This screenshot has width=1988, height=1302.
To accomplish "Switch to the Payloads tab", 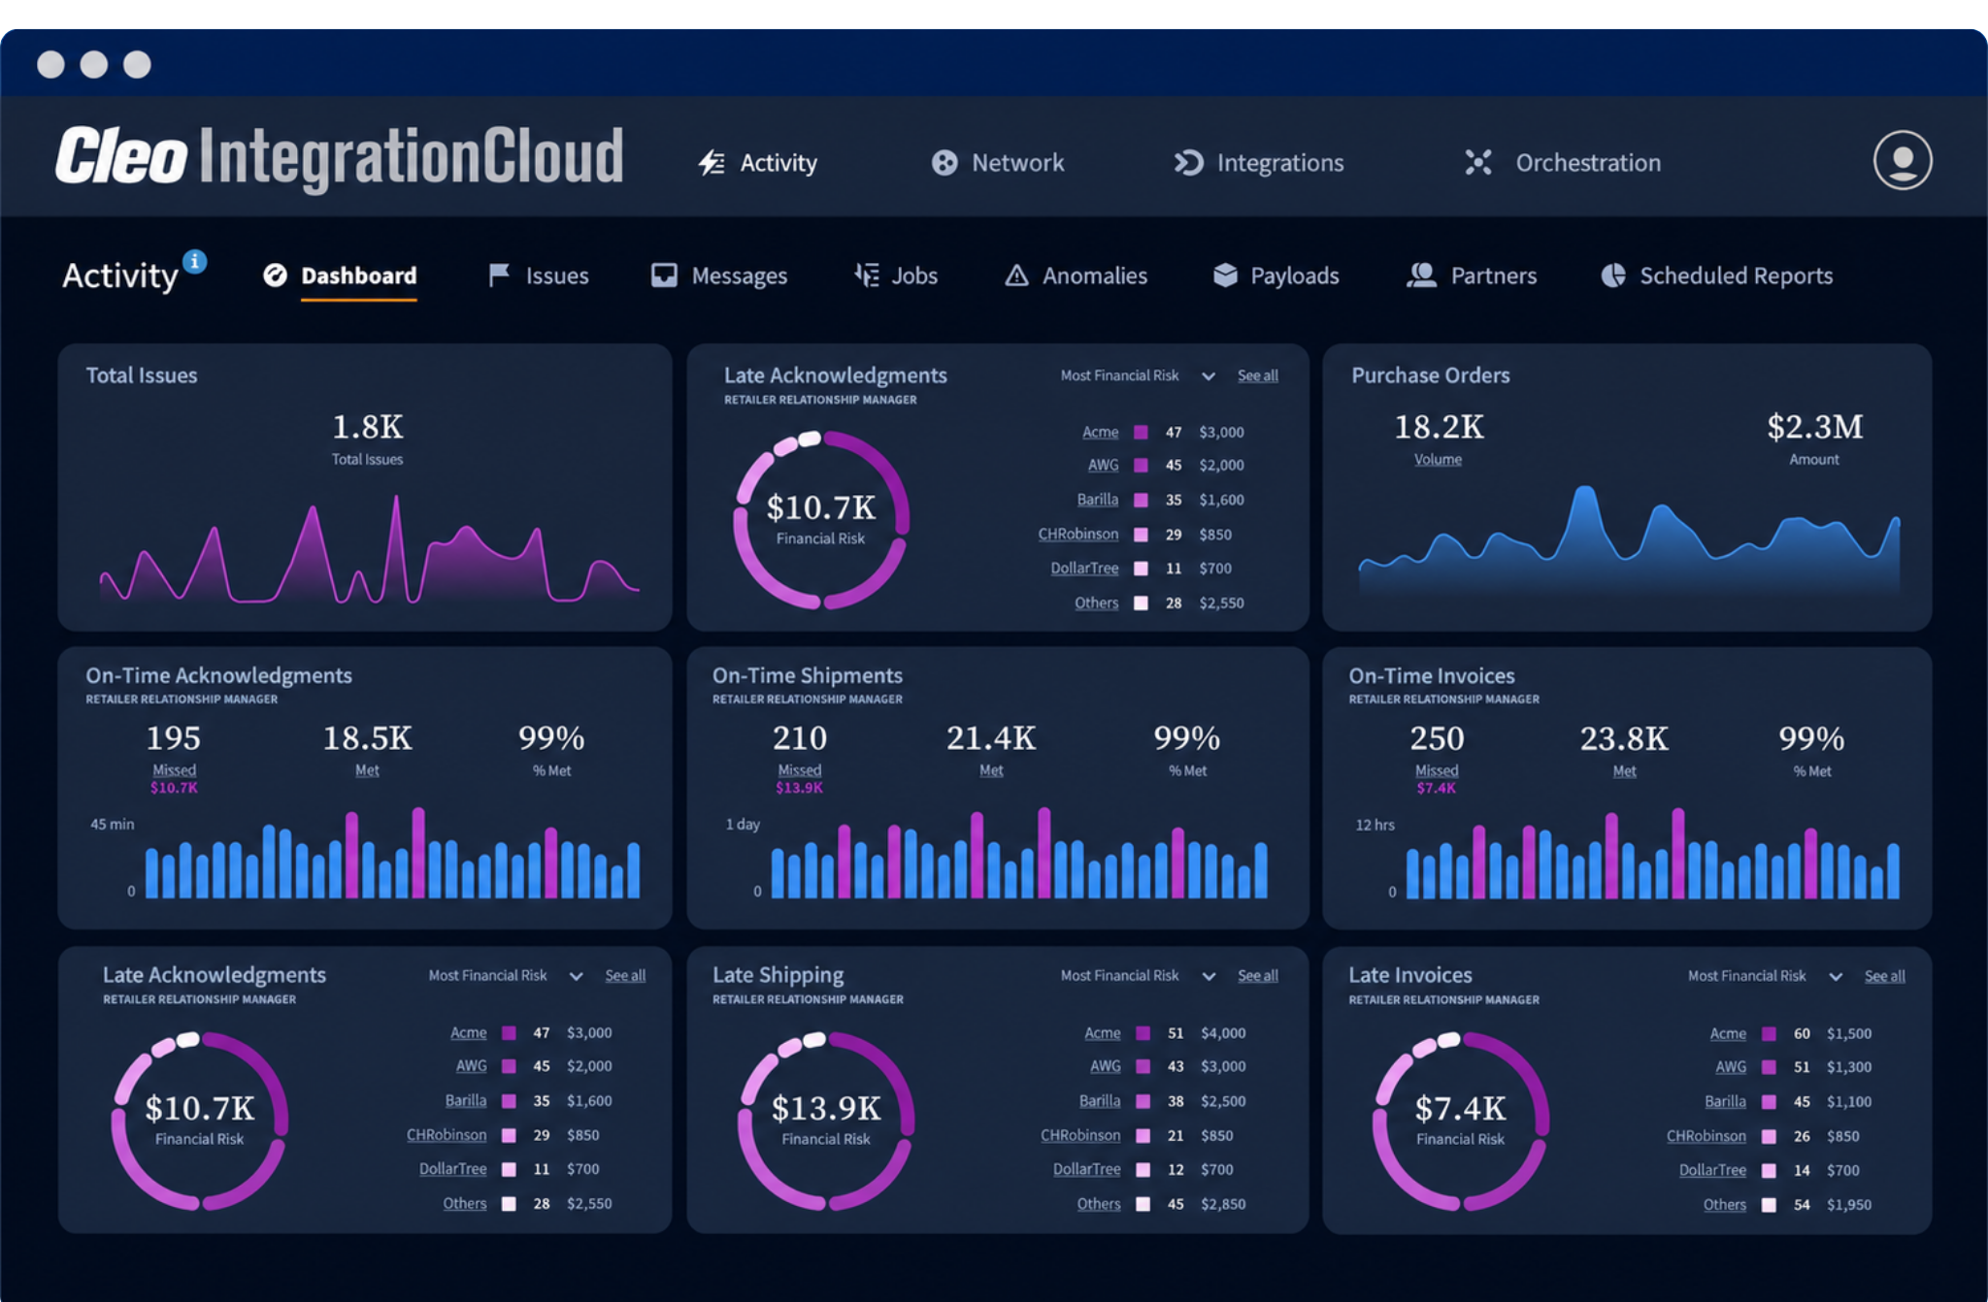I will 1295,276.
